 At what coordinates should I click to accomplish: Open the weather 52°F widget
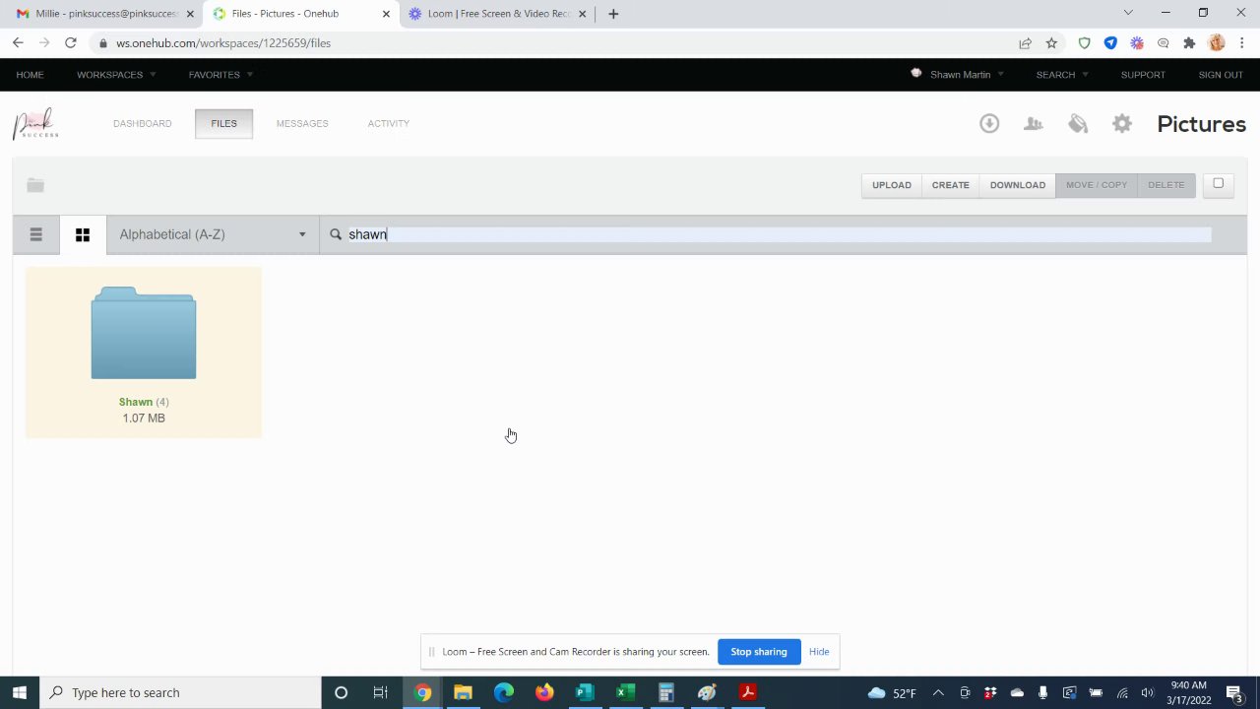[892, 693]
